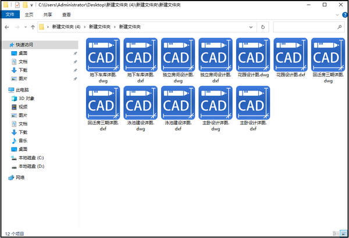The width and height of the screenshot is (349, 238).
Task: Click the new folder icon in title bar
Action: (26, 5)
